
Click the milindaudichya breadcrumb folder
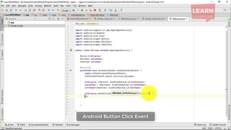[x=77, y=15]
